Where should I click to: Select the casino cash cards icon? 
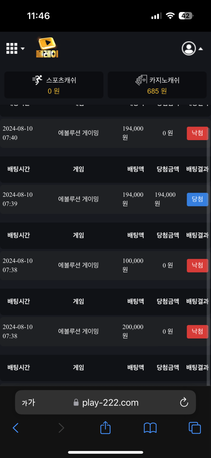coord(142,80)
